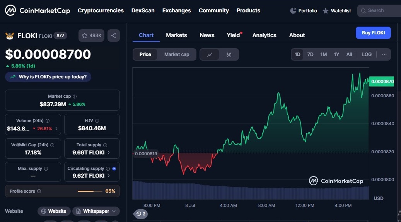
Task: Click Why is FLOKI's price up today
Action: click(x=48, y=77)
